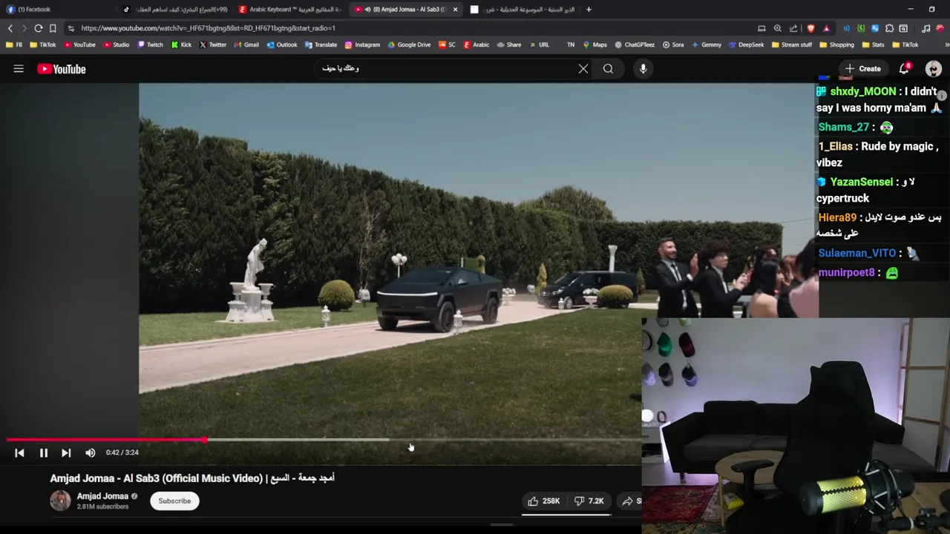Open the Create button menu
This screenshot has width=950, height=534.
click(x=862, y=69)
